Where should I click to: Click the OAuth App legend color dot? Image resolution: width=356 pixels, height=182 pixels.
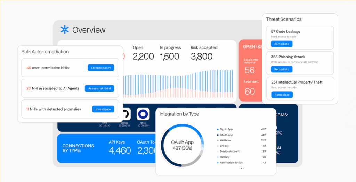[218, 135]
